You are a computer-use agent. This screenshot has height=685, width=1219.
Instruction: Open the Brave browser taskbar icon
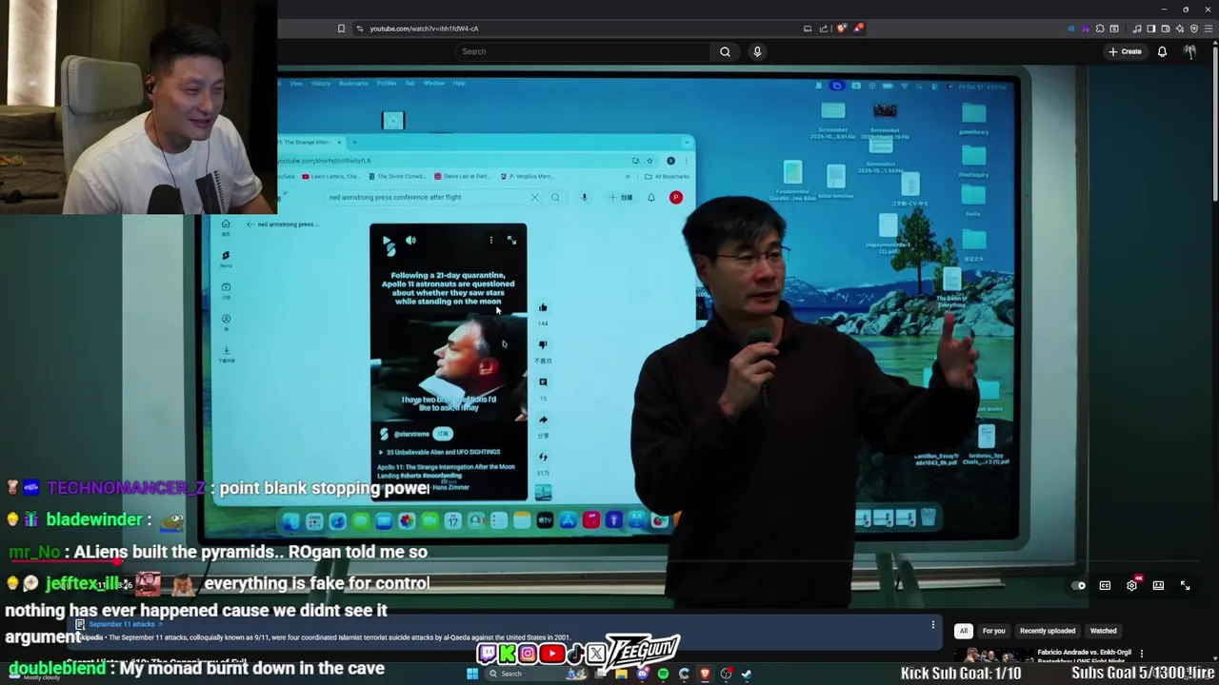point(705,674)
